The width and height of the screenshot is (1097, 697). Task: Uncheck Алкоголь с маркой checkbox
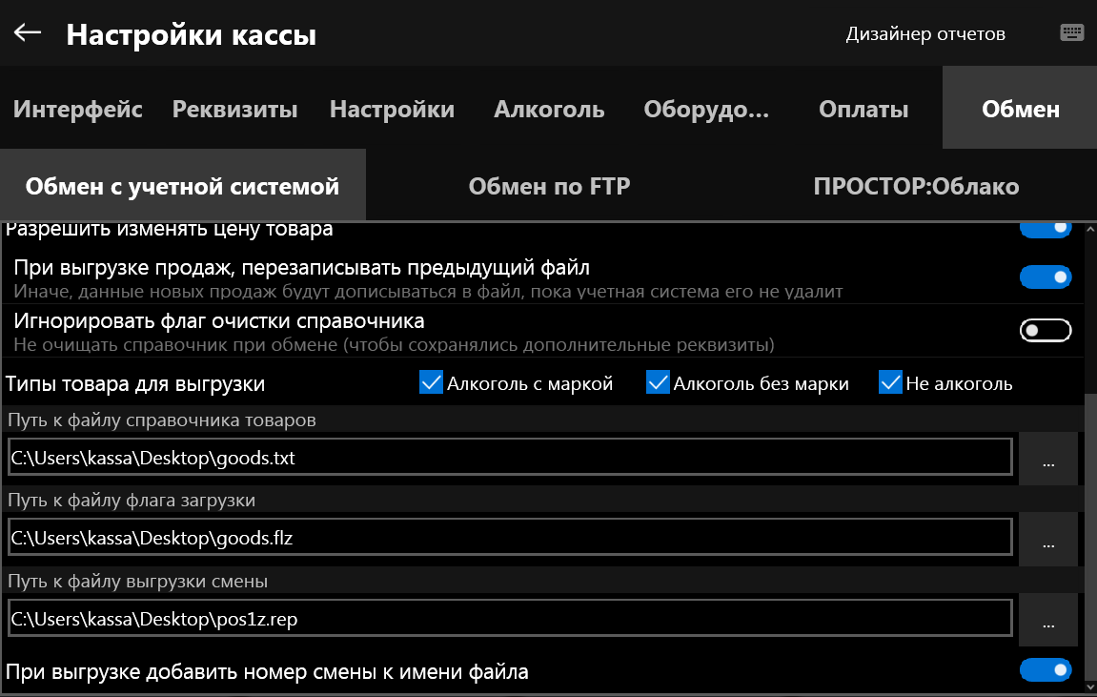coord(431,383)
